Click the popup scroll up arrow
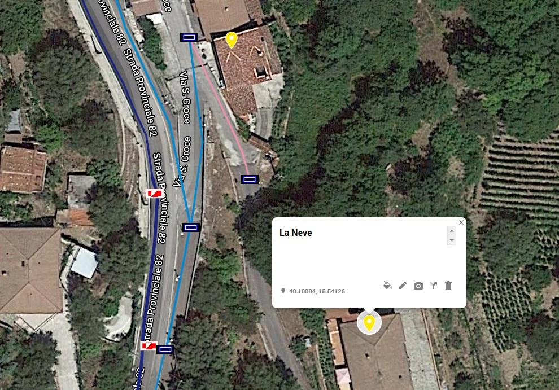 (452, 231)
